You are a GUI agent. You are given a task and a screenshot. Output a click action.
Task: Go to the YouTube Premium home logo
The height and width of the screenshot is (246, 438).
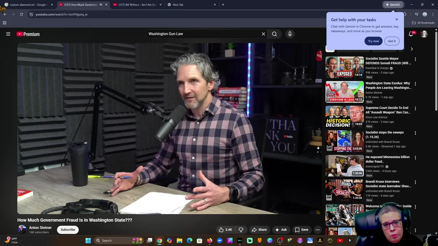coord(28,34)
